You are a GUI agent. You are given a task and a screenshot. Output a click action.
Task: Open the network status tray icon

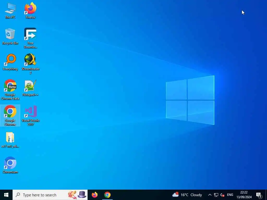point(216,195)
